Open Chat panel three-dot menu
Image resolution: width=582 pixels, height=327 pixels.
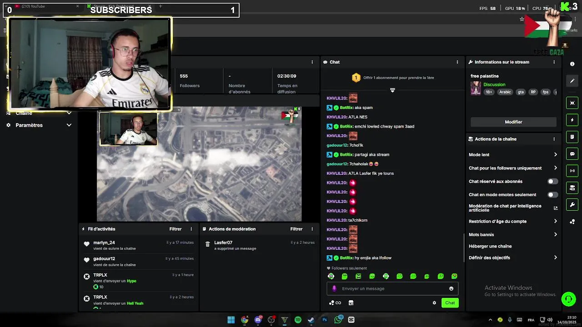point(457,62)
